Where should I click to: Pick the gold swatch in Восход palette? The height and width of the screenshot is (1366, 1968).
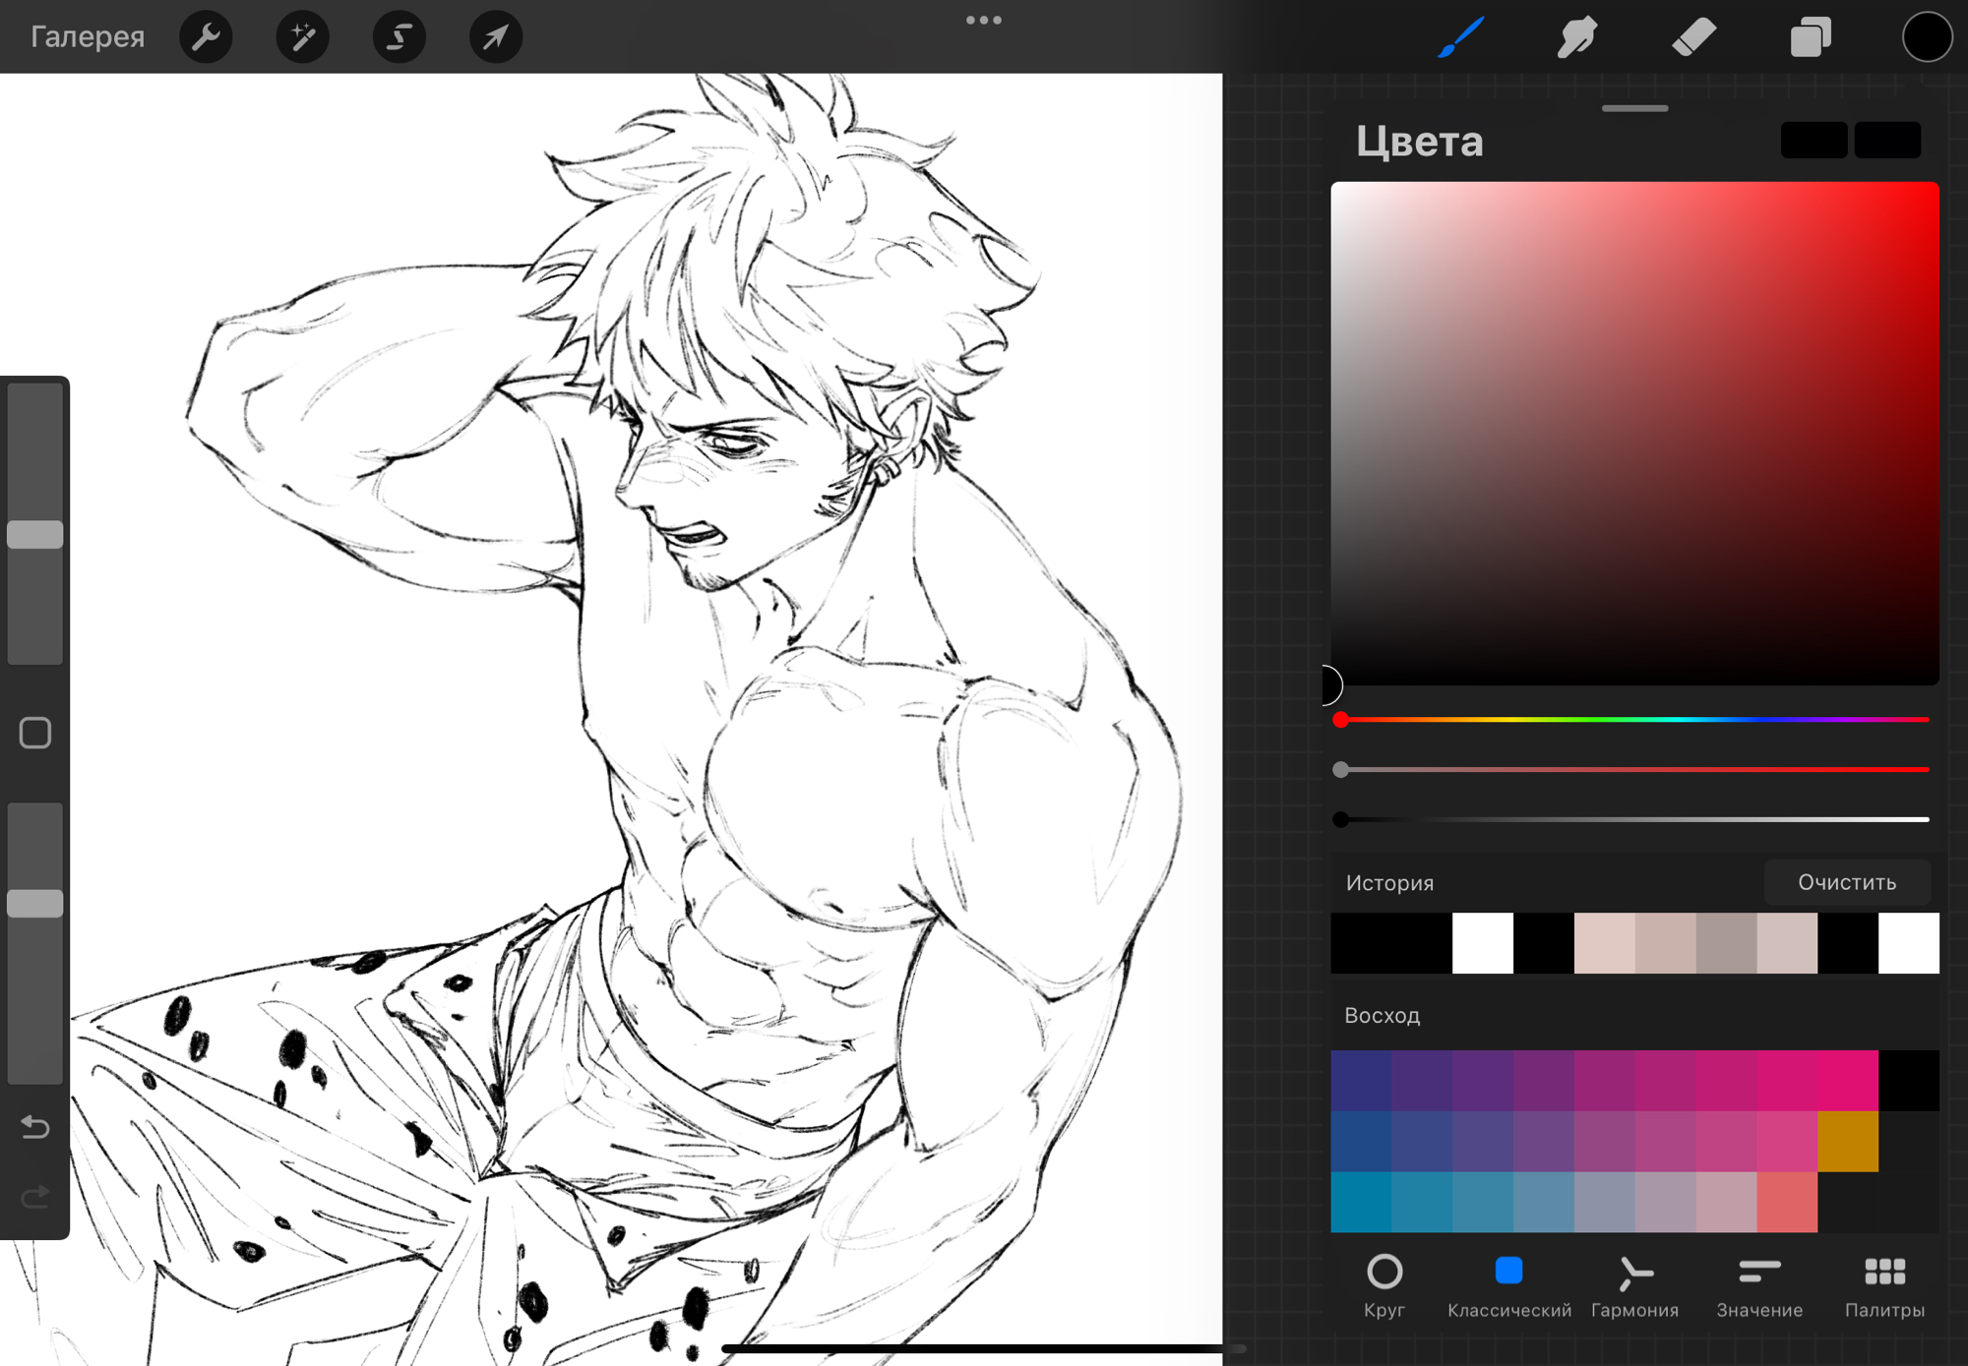click(1847, 1142)
